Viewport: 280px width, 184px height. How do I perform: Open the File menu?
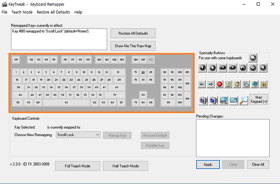[4, 12]
